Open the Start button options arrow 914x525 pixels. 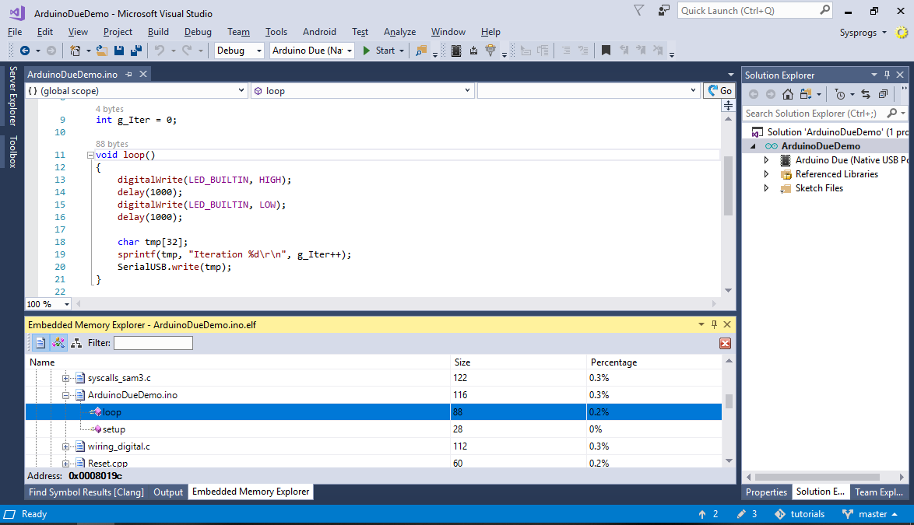click(402, 51)
